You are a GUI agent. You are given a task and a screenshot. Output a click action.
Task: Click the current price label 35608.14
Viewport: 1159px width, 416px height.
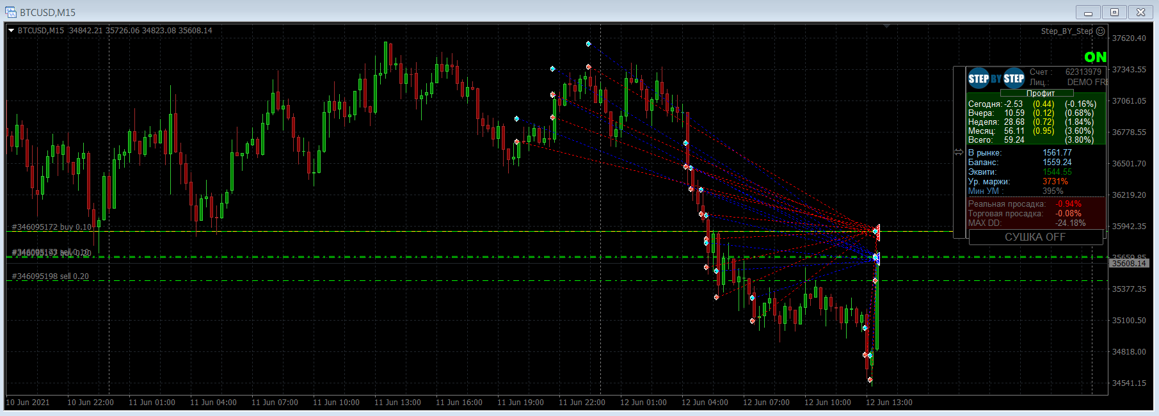1129,263
